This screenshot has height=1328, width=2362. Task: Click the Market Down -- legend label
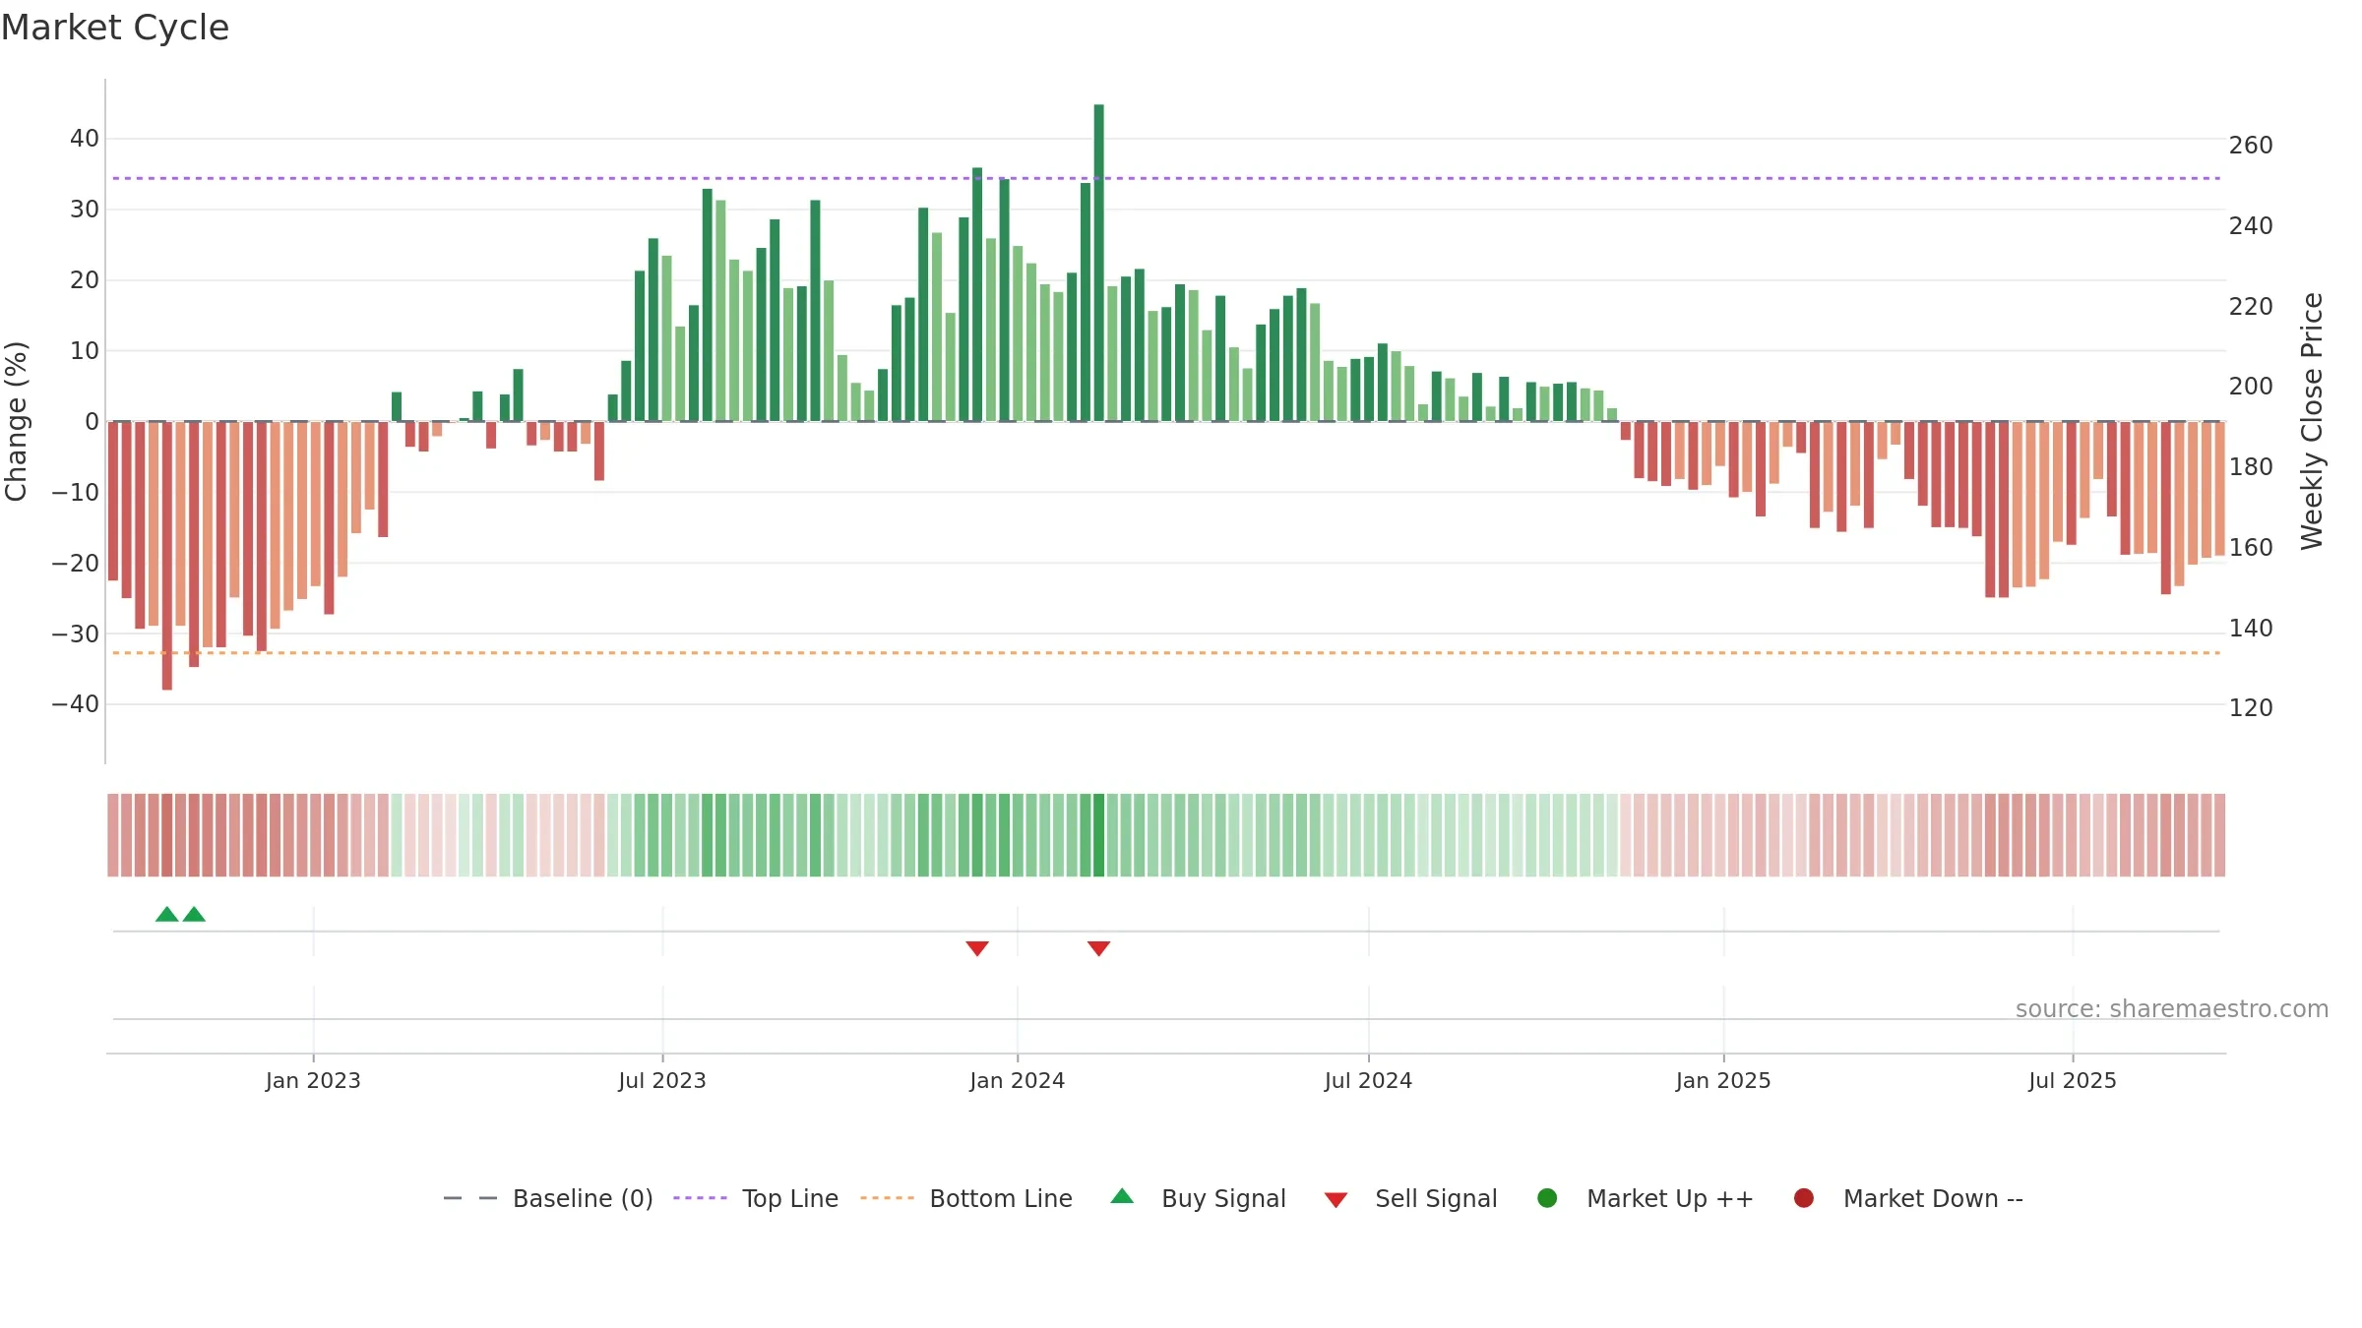point(1933,1198)
